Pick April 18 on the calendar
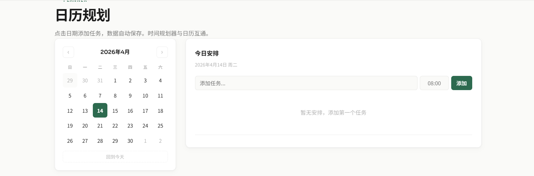This screenshot has height=176, width=534. [x=160, y=110]
